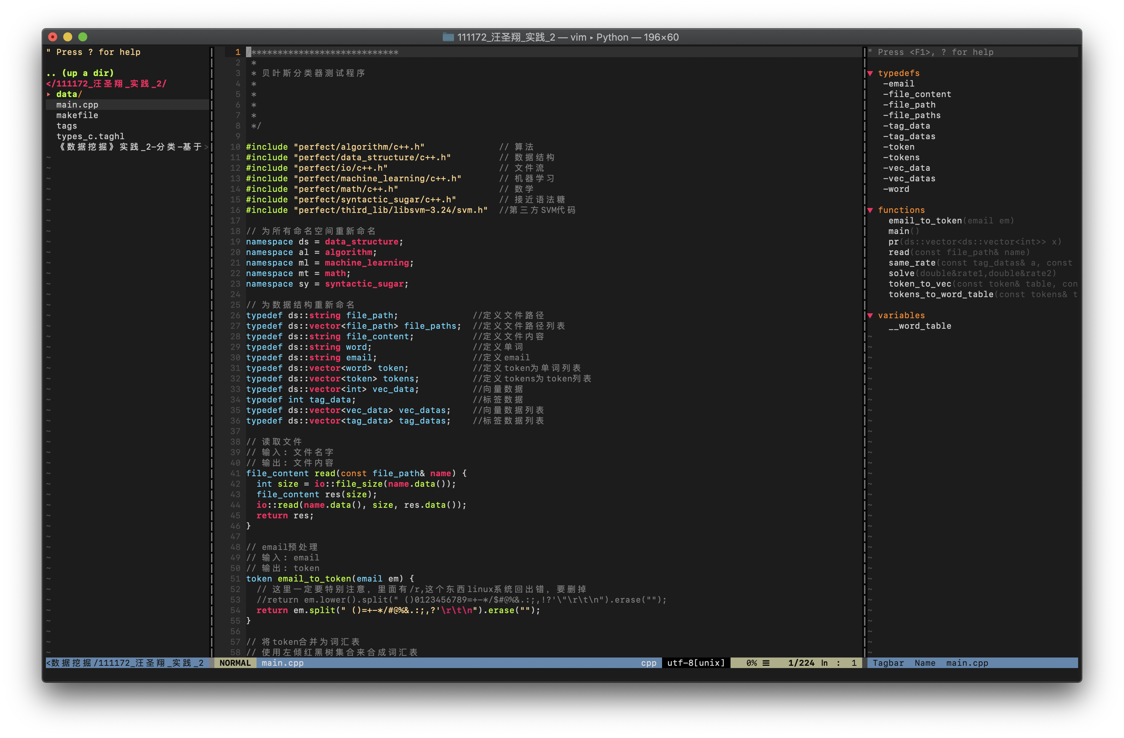Click the green zoom window button
This screenshot has height=738, width=1124.
[83, 37]
